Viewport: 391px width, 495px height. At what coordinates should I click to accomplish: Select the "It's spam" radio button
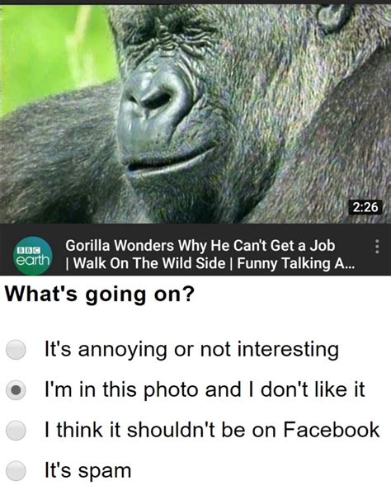point(16,470)
